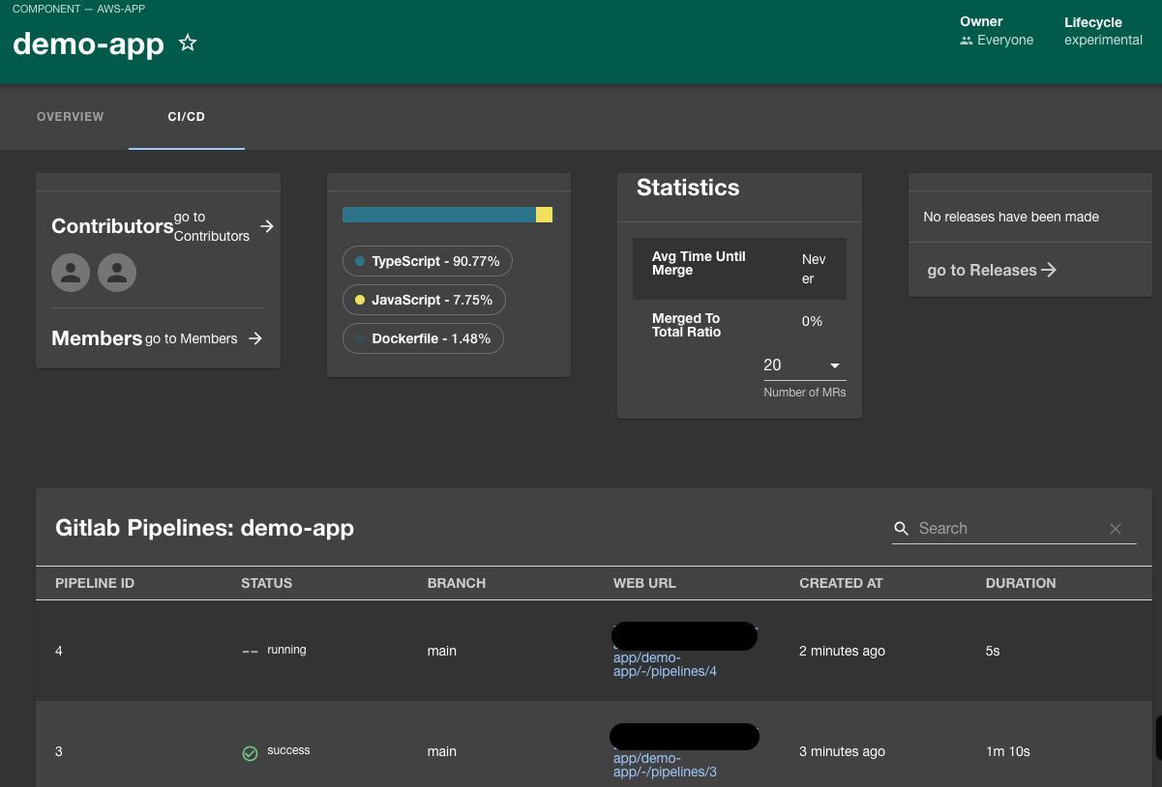Click pipeline ID 3 cell
This screenshot has height=787, width=1162.
[59, 751]
